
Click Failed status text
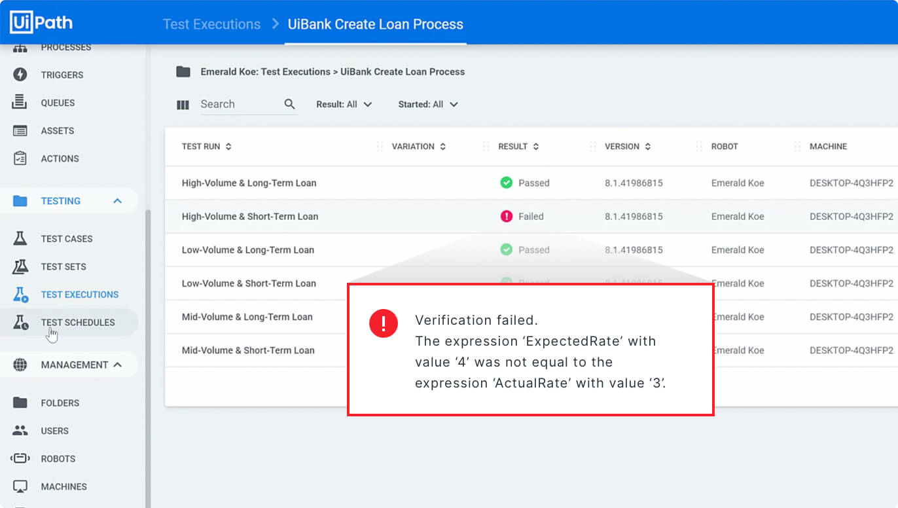pos(531,216)
